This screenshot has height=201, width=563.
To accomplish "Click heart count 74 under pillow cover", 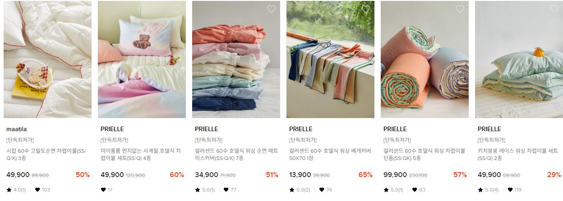I will [325, 190].
